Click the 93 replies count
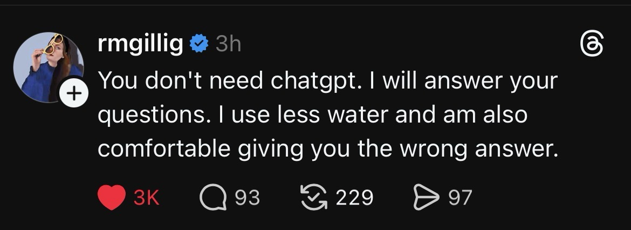The width and height of the screenshot is (631, 230). tap(248, 198)
